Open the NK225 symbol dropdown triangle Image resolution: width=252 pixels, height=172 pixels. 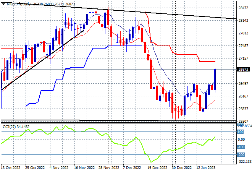tap(3, 4)
